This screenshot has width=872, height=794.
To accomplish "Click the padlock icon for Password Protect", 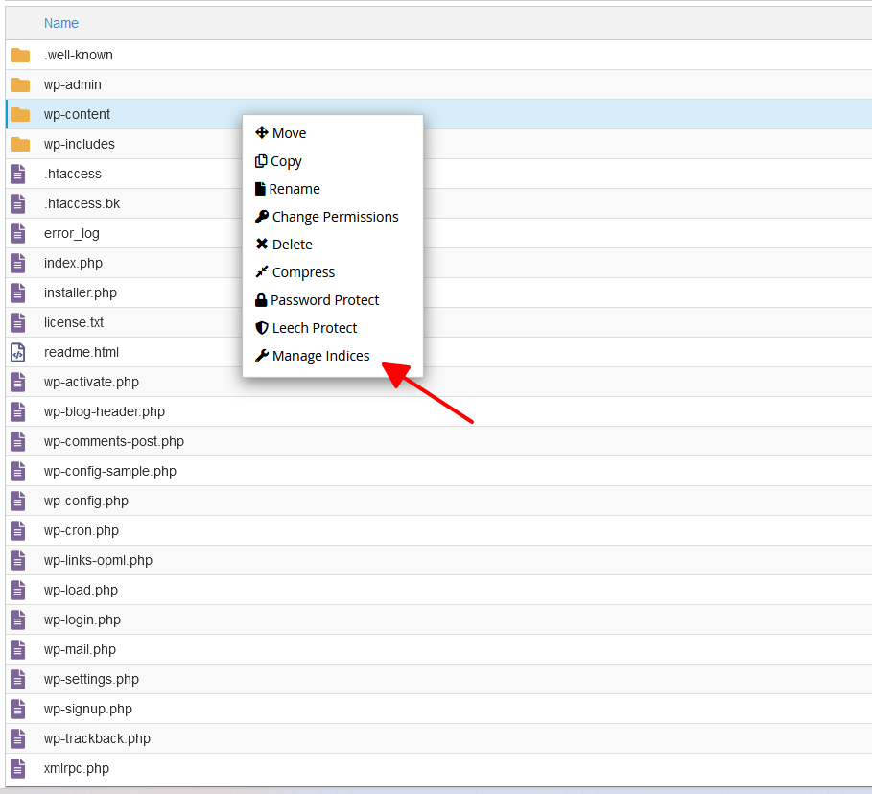I will click(x=261, y=300).
